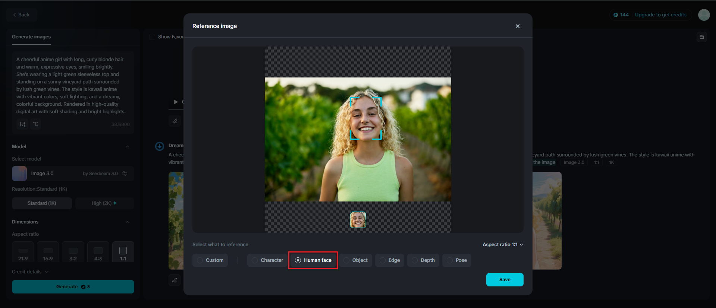Click the upper edit pencil icon
Image resolution: width=716 pixels, height=308 pixels.
click(175, 121)
